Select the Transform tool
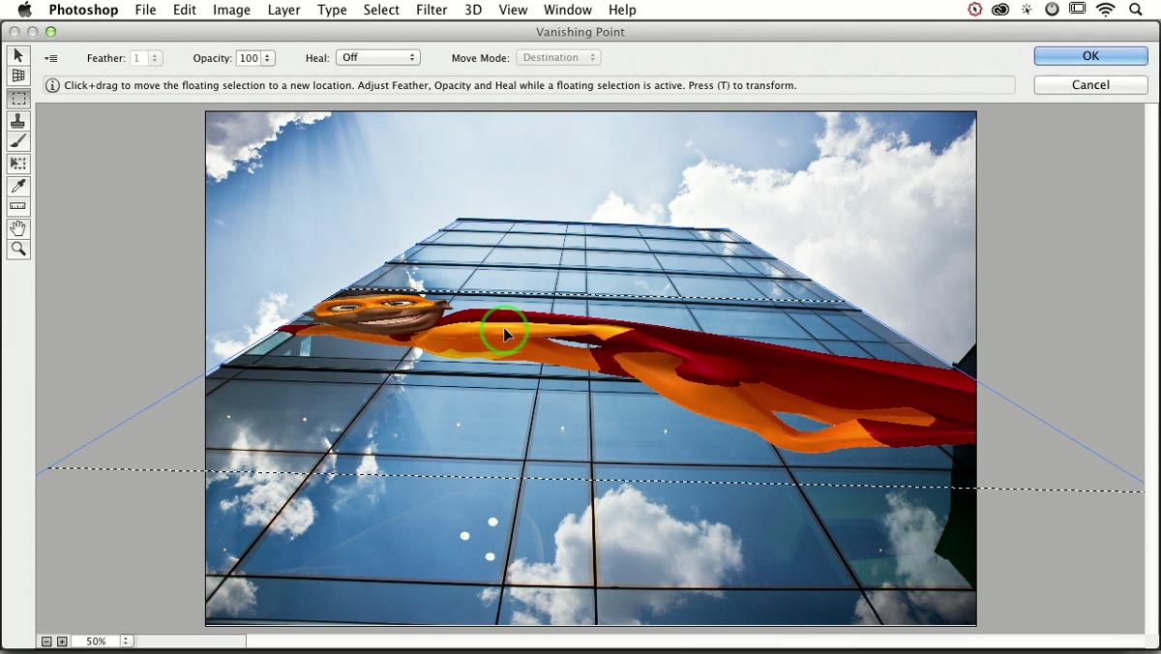The image size is (1161, 654). 18,163
